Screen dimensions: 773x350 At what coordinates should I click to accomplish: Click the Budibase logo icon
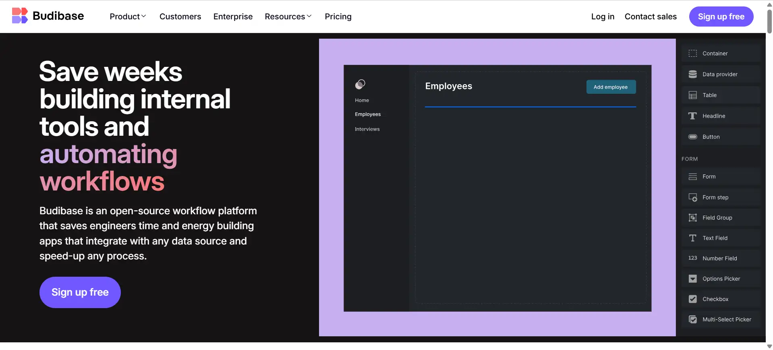coord(20,16)
